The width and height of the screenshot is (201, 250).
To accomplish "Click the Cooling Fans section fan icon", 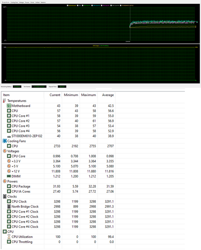I will 4,141.
